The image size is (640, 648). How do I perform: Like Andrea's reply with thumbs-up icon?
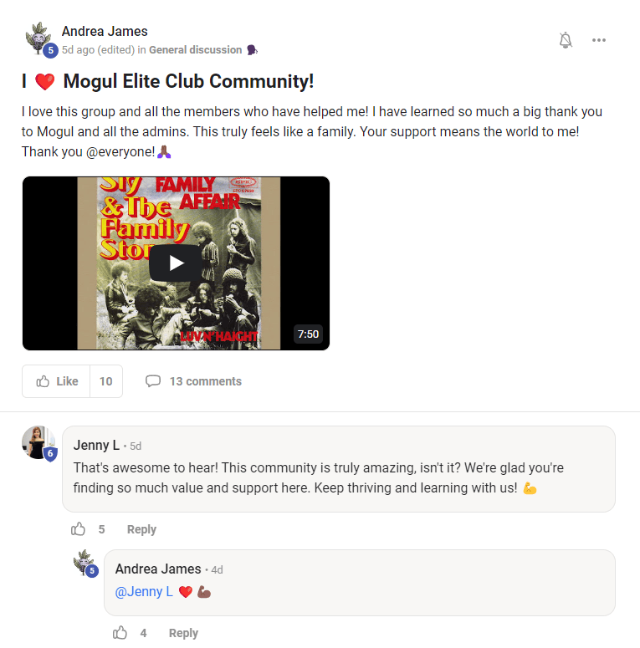[x=120, y=633]
